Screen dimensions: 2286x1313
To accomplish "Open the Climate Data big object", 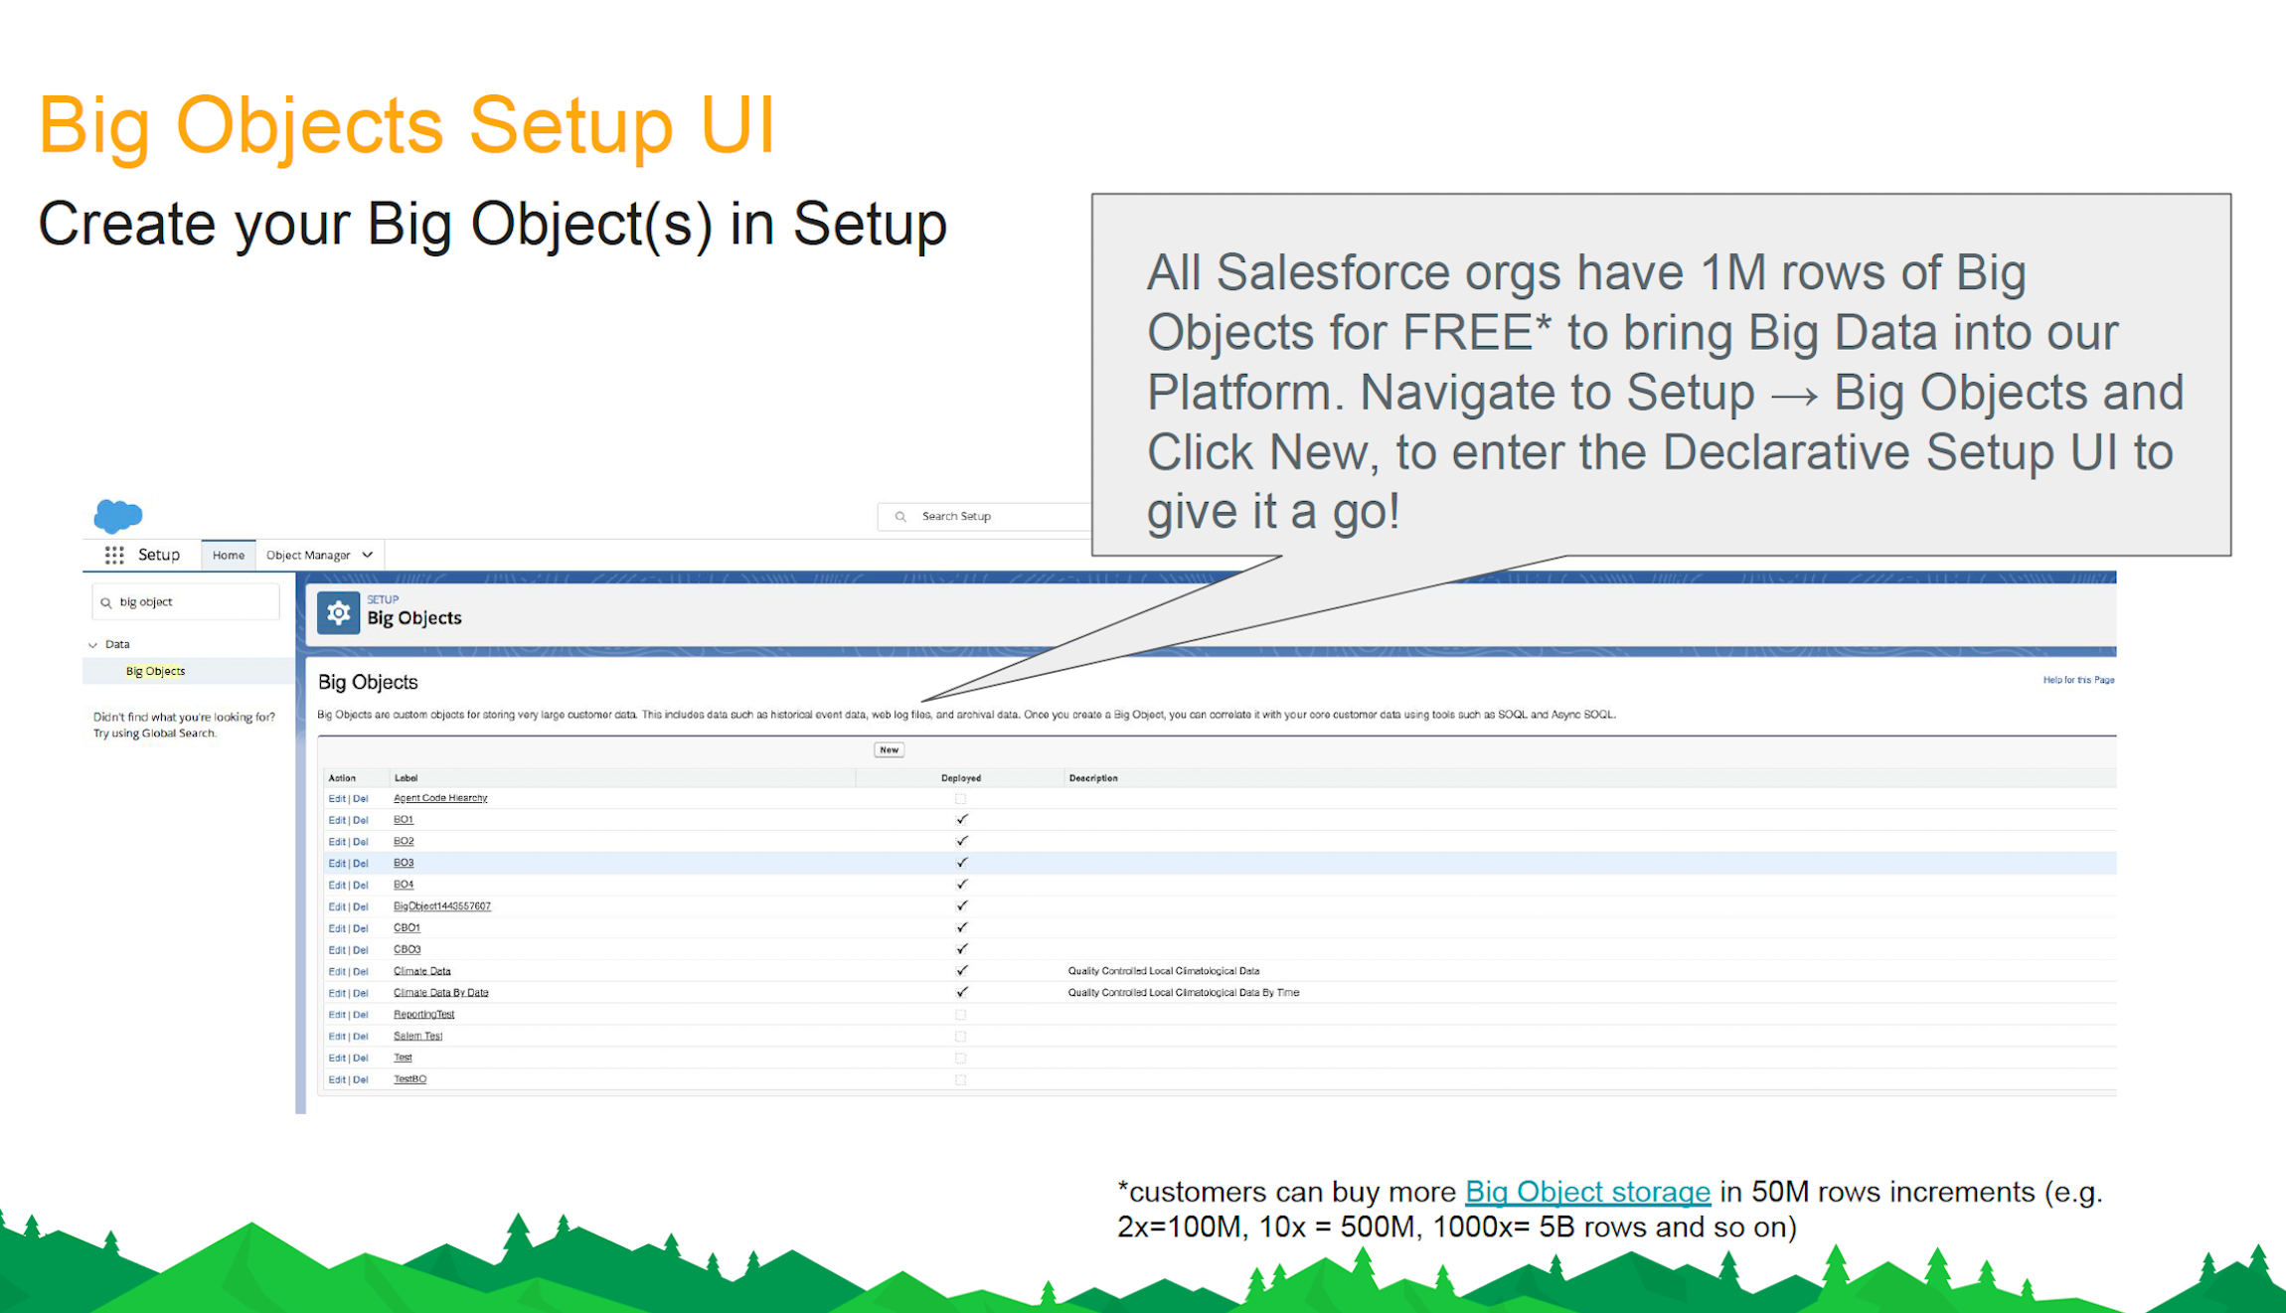I will tap(421, 971).
